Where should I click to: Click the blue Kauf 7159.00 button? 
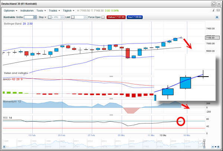point(135,17)
